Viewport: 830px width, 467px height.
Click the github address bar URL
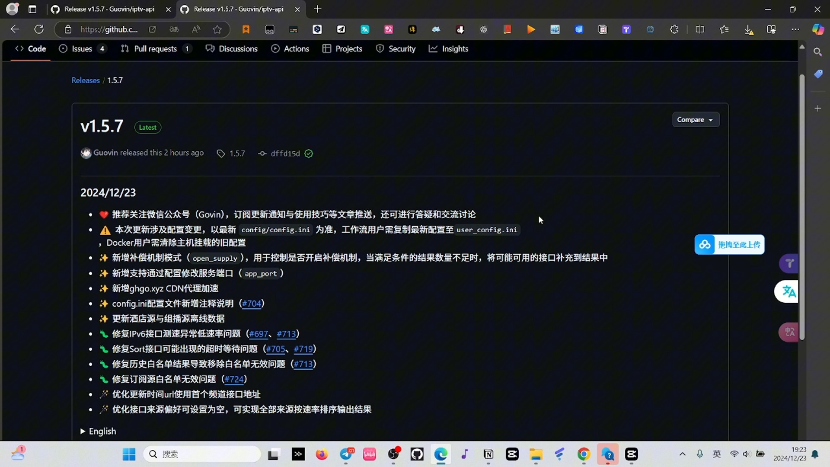click(x=109, y=29)
